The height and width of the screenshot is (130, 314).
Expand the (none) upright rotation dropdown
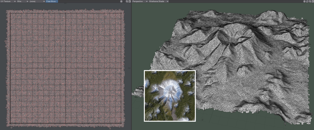(x=37, y=1)
